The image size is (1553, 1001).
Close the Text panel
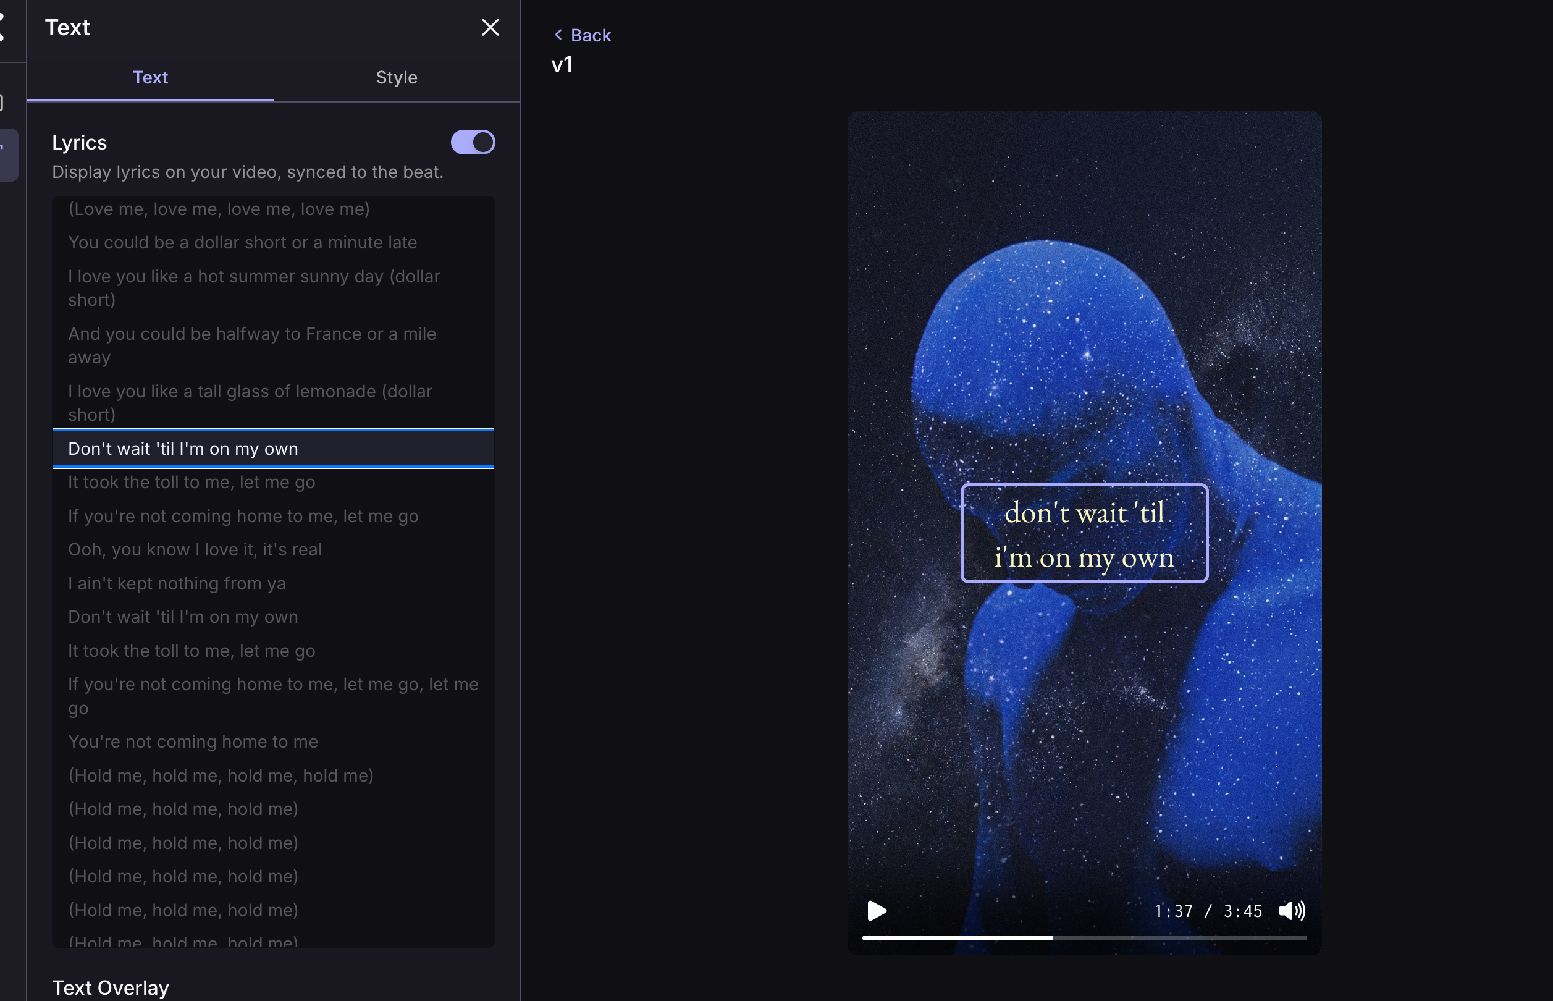[490, 27]
